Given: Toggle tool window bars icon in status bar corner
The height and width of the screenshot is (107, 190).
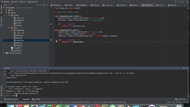Looking at the screenshot, I should point(1,102).
